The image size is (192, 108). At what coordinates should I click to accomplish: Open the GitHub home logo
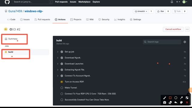7,2
